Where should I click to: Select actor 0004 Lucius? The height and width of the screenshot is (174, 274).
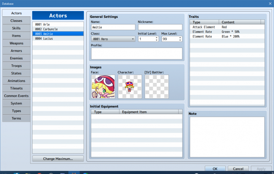coord(58,38)
